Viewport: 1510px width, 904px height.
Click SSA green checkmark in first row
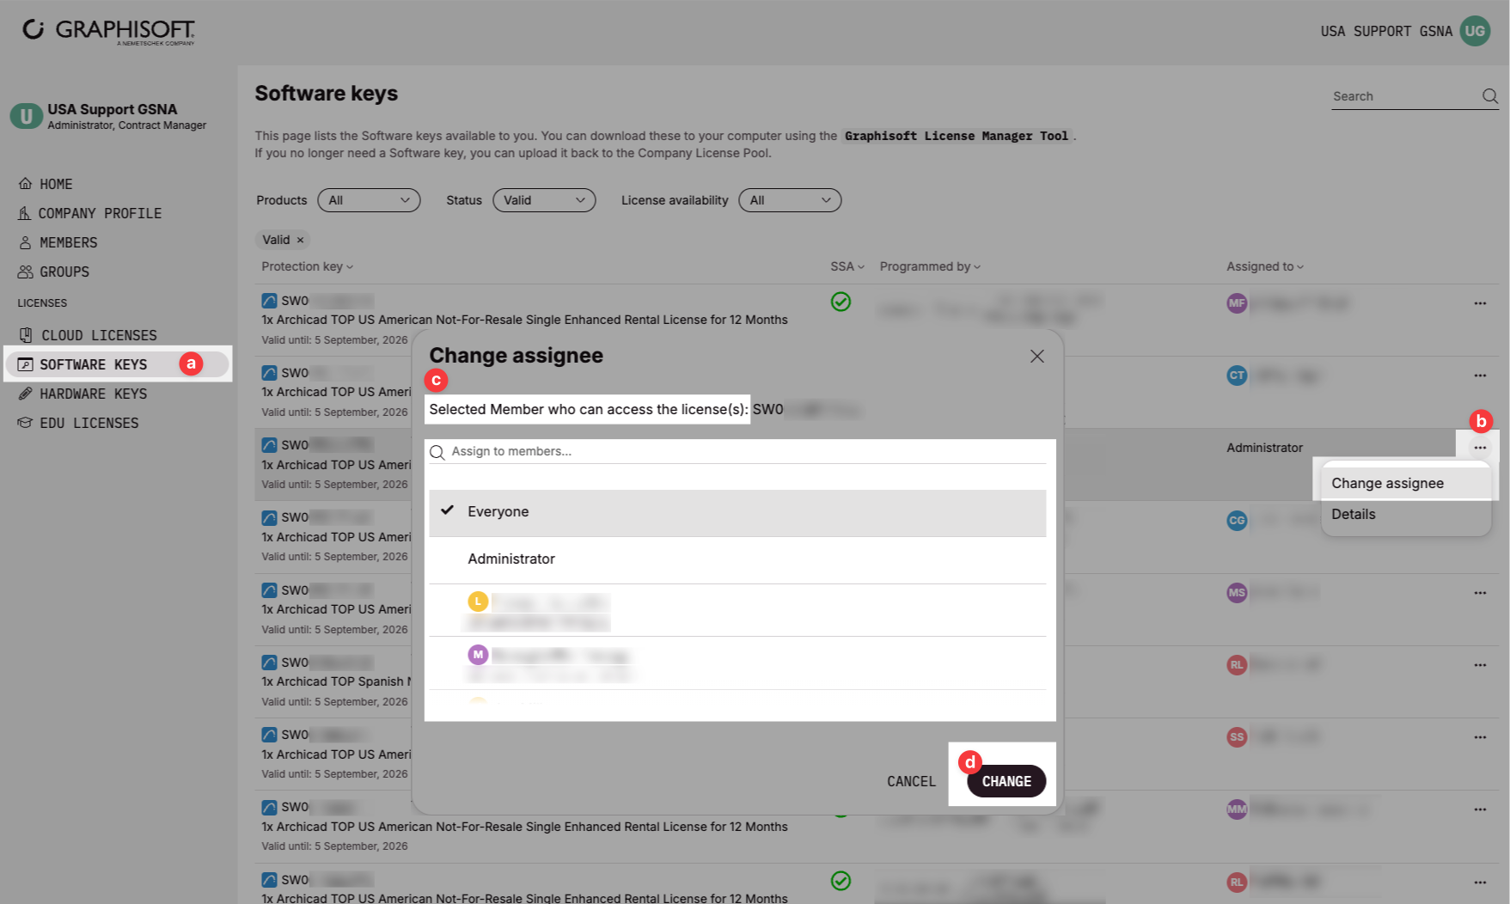(x=841, y=302)
